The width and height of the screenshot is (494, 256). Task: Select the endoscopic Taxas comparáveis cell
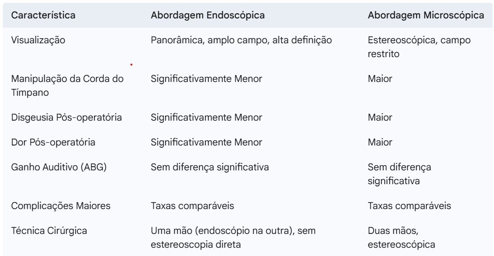pos(192,206)
